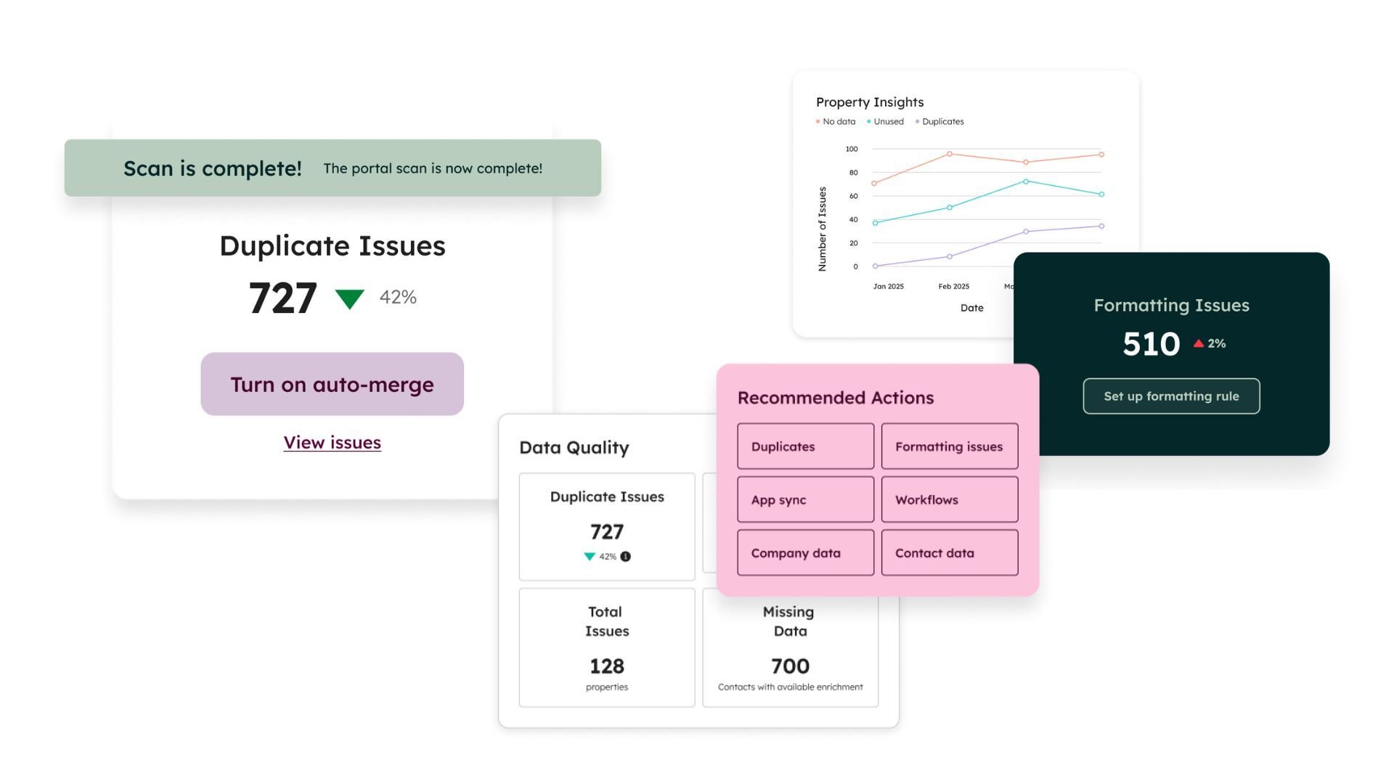The height and width of the screenshot is (784, 1394).
Task: Click the red upward arrow next to 2%
Action: pos(1199,343)
